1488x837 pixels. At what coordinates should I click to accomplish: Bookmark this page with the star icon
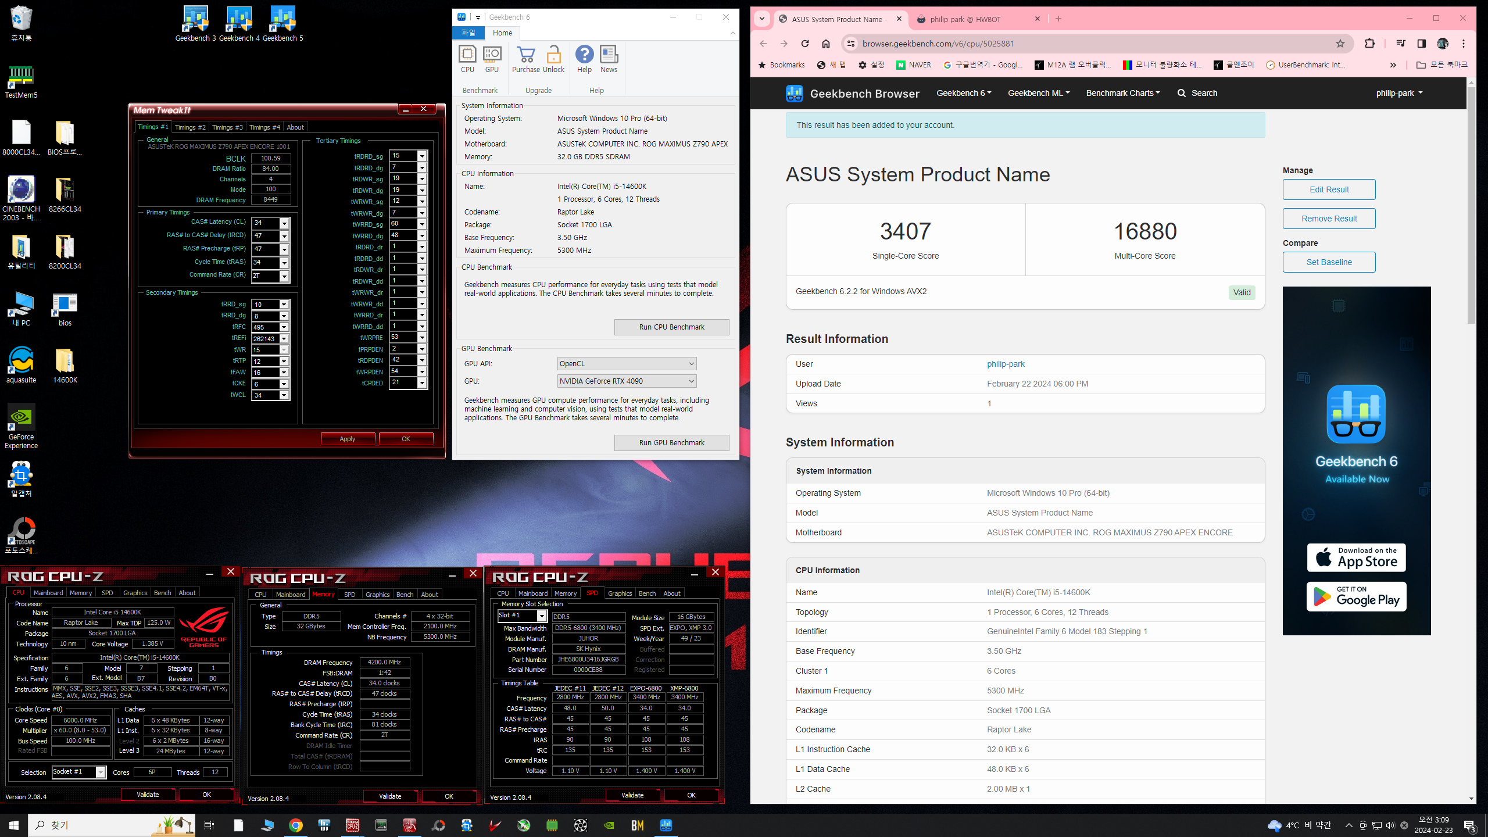coord(1340,44)
